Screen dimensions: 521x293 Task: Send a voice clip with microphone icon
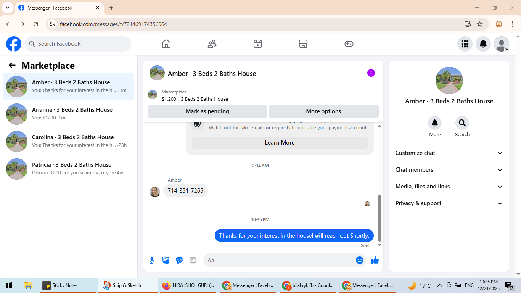coord(152,260)
